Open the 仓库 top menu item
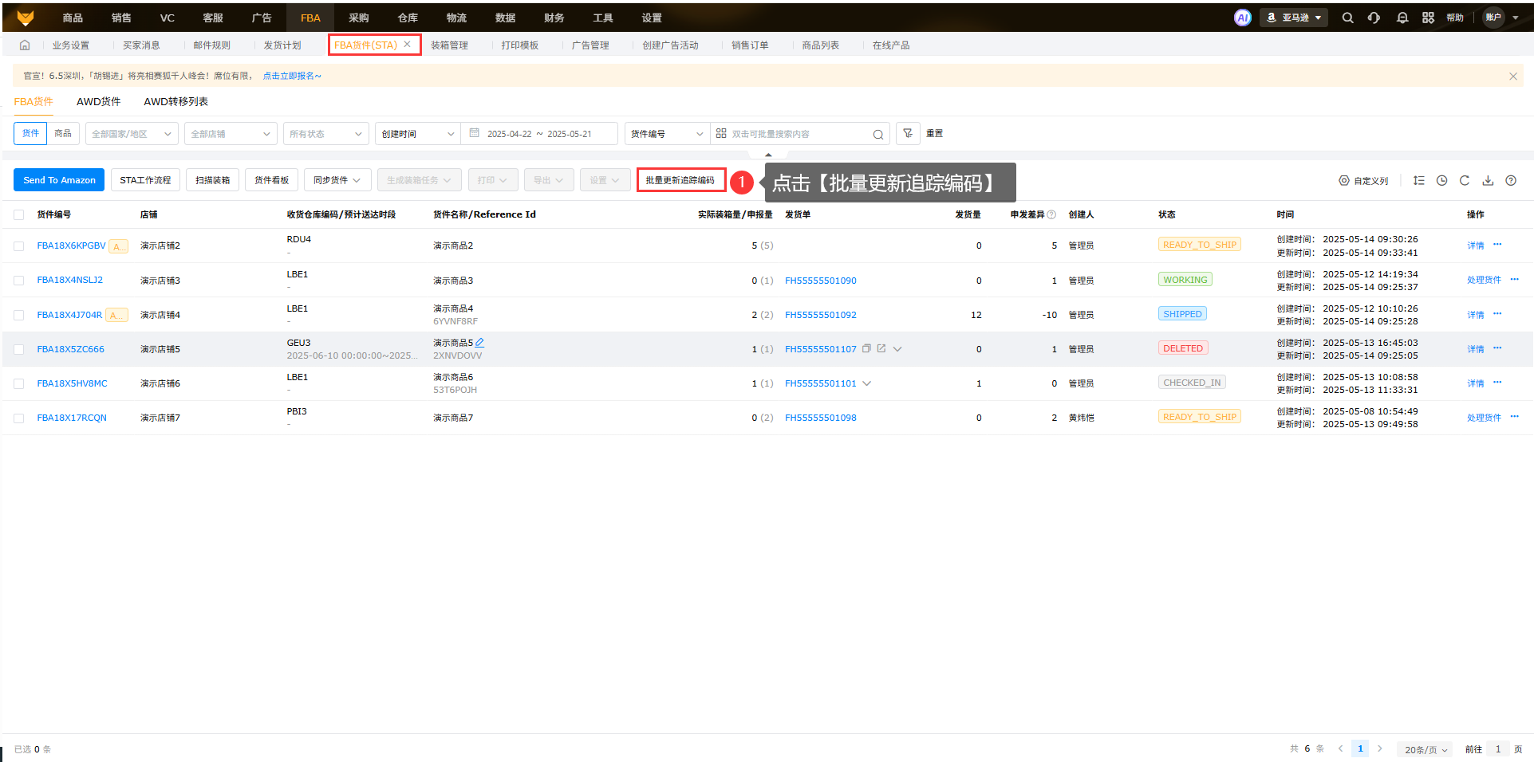 coord(408,18)
